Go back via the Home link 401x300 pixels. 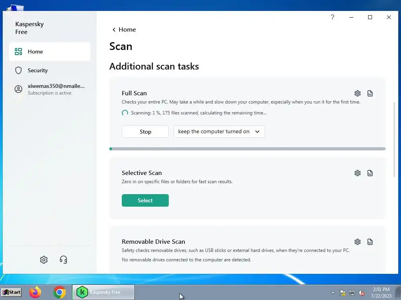tap(127, 30)
